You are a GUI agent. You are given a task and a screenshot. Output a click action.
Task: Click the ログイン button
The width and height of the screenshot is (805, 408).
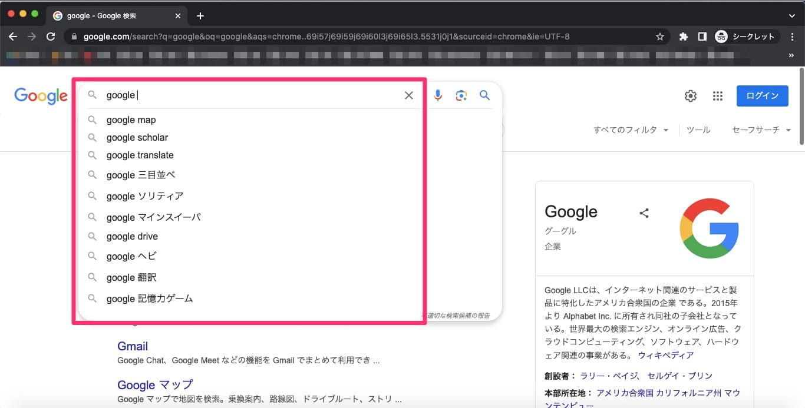tap(763, 96)
